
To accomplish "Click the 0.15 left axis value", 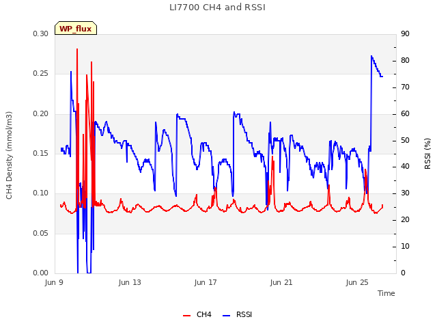I will tap(41, 154).
